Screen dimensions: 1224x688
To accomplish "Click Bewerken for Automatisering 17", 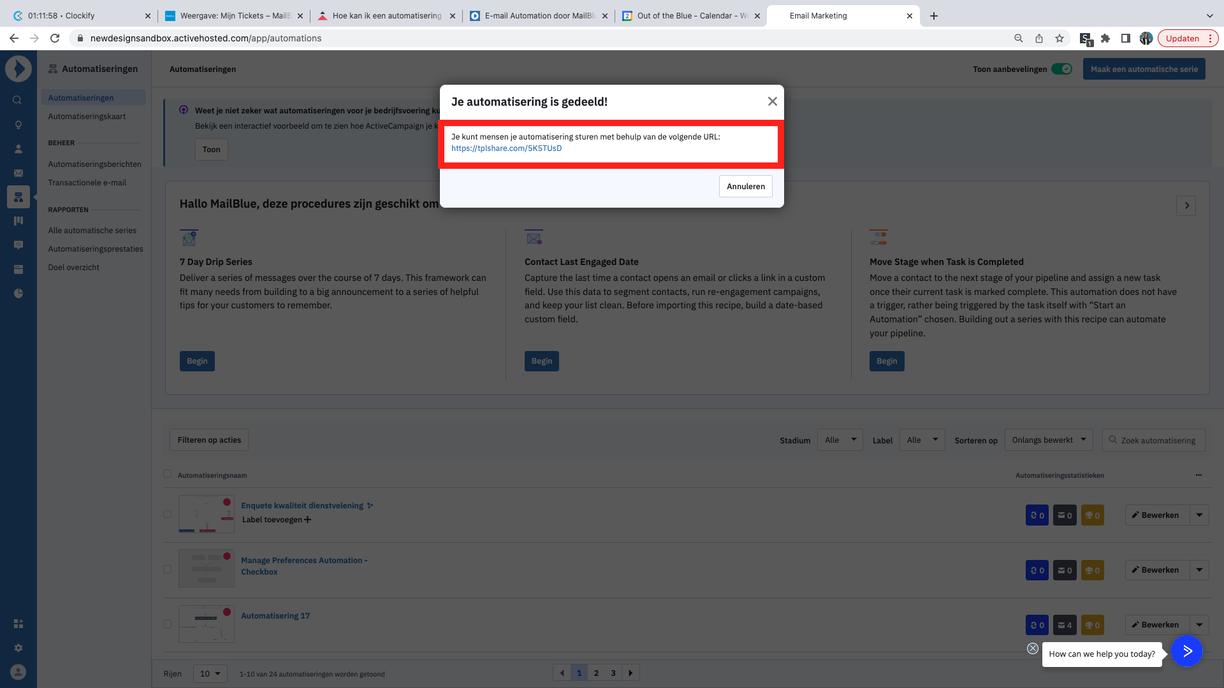I will (1157, 625).
